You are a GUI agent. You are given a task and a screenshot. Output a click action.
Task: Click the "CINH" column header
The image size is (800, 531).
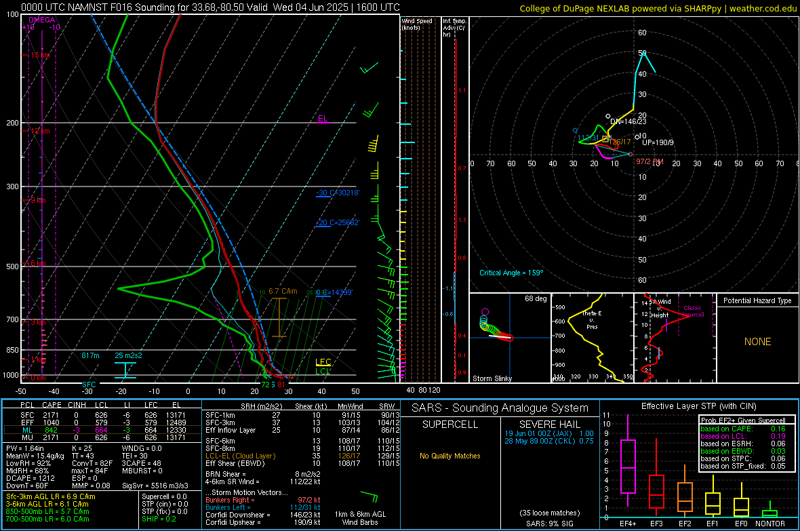click(x=77, y=405)
